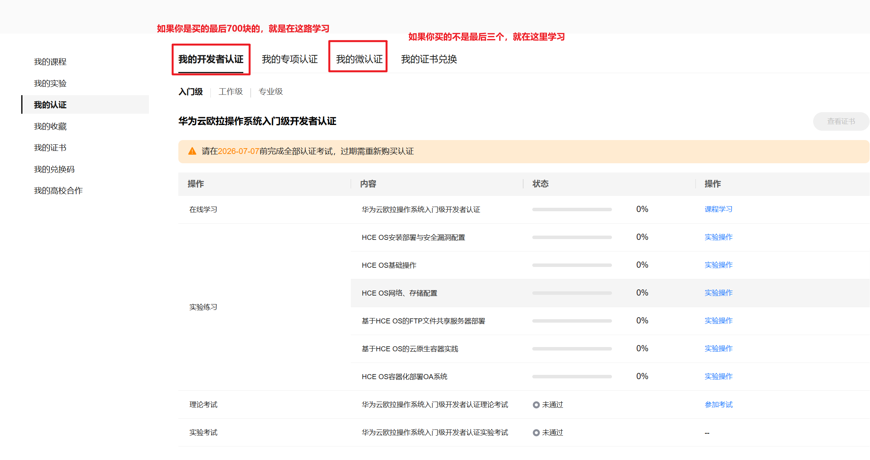Click the 内容 column header
Screen dimensions: 870x460
[x=368, y=184]
